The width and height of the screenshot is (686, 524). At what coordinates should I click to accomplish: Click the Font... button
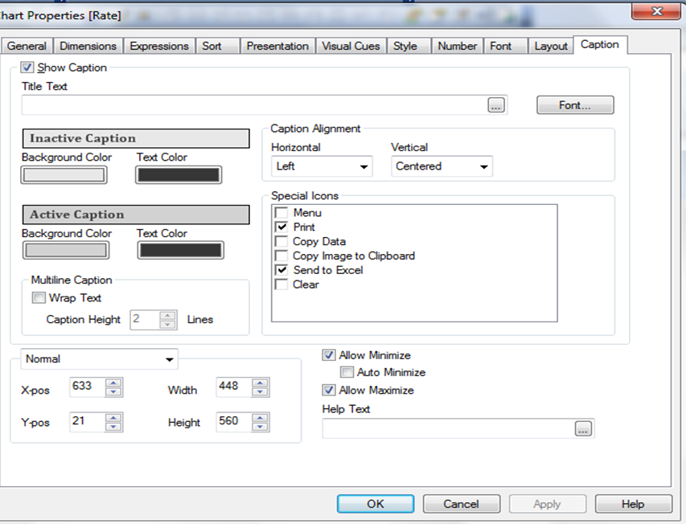574,105
